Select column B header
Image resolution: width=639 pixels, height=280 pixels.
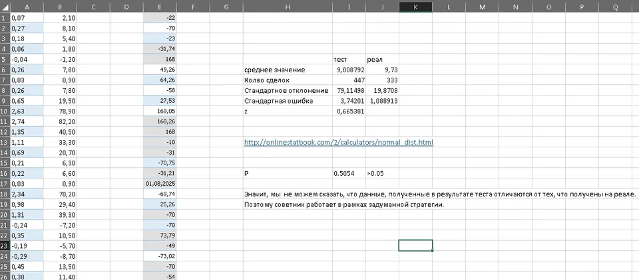(x=60, y=7)
